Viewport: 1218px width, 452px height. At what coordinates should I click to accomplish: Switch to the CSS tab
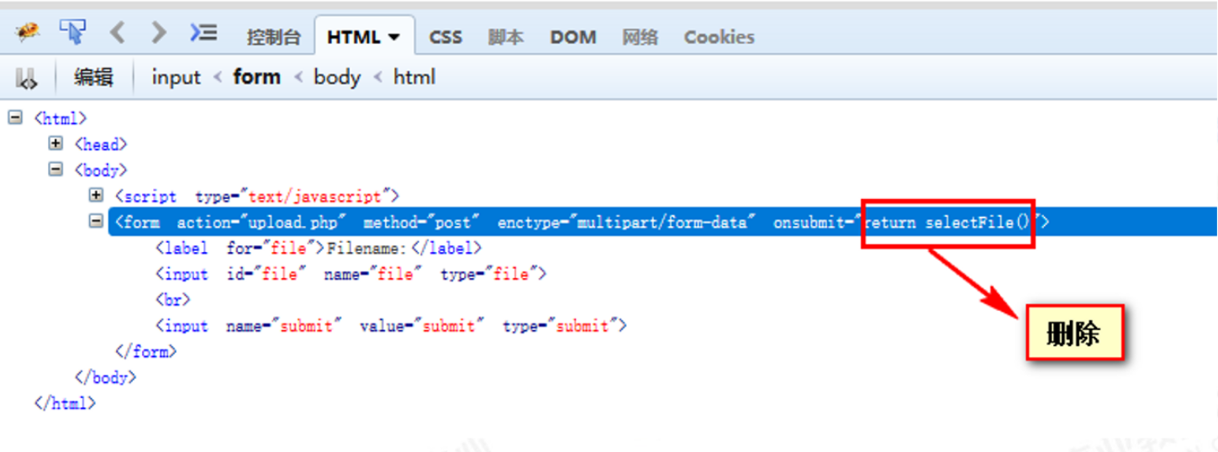click(446, 37)
